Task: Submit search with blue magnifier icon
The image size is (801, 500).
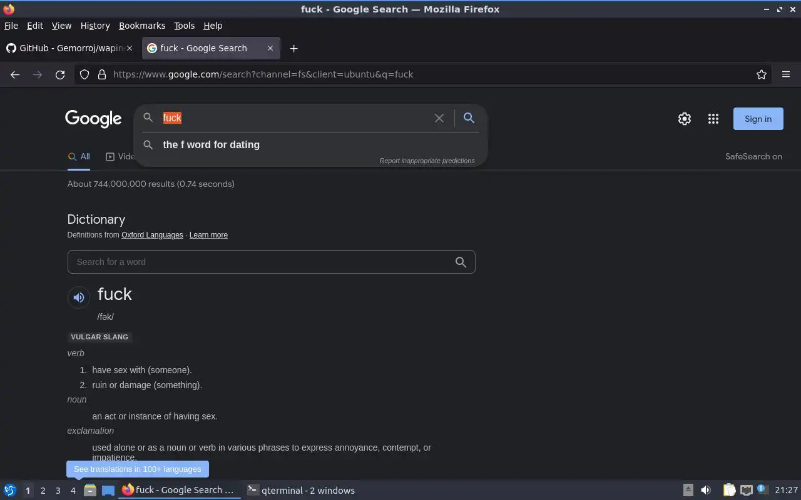Action: pos(469,117)
